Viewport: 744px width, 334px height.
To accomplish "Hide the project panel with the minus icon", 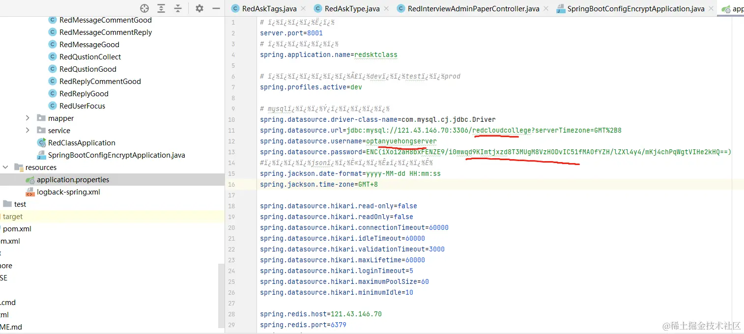I will point(216,8).
